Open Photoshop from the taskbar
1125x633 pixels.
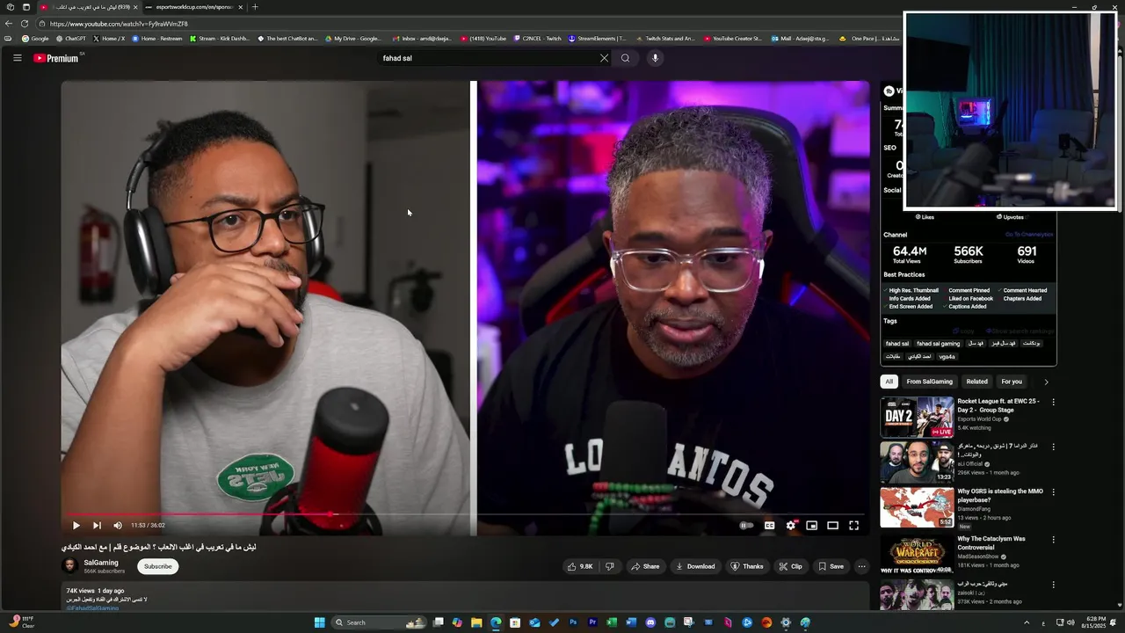(x=573, y=622)
